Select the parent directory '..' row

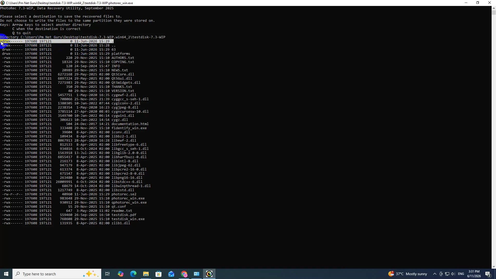click(59, 45)
